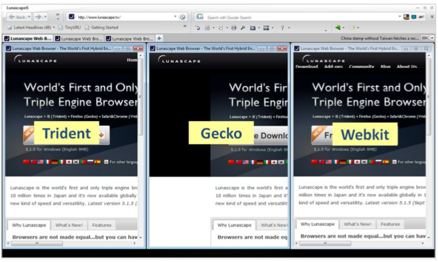This screenshot has height=262, width=438.
Task: Click the Print icon
Action: coord(234,27)
